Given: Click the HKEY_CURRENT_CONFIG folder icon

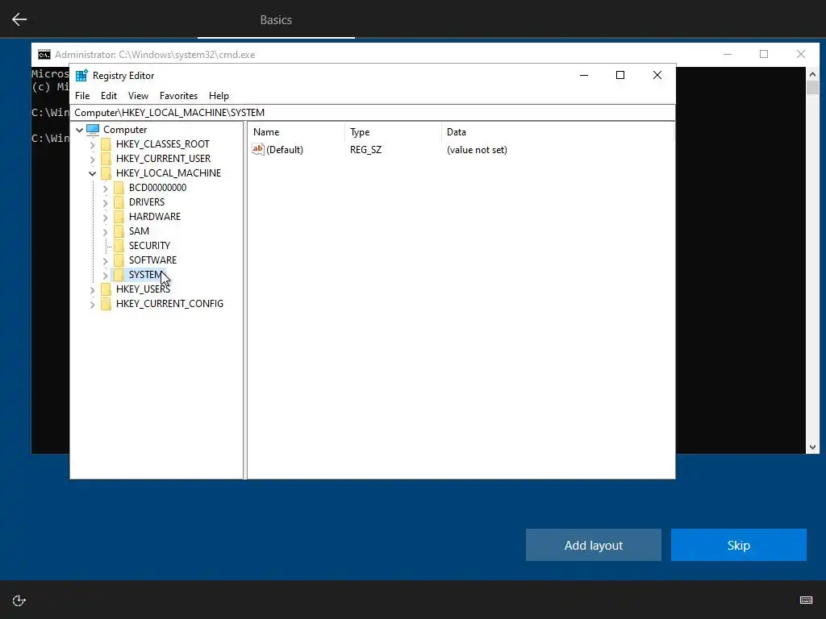Looking at the screenshot, I should 106,304.
